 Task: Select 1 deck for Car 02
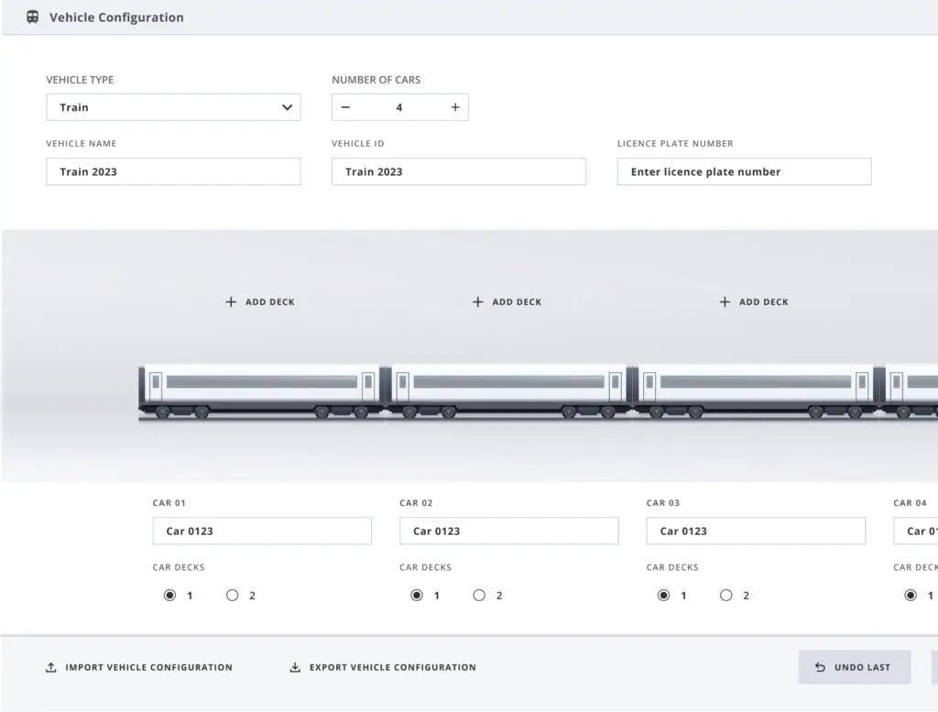click(x=417, y=596)
